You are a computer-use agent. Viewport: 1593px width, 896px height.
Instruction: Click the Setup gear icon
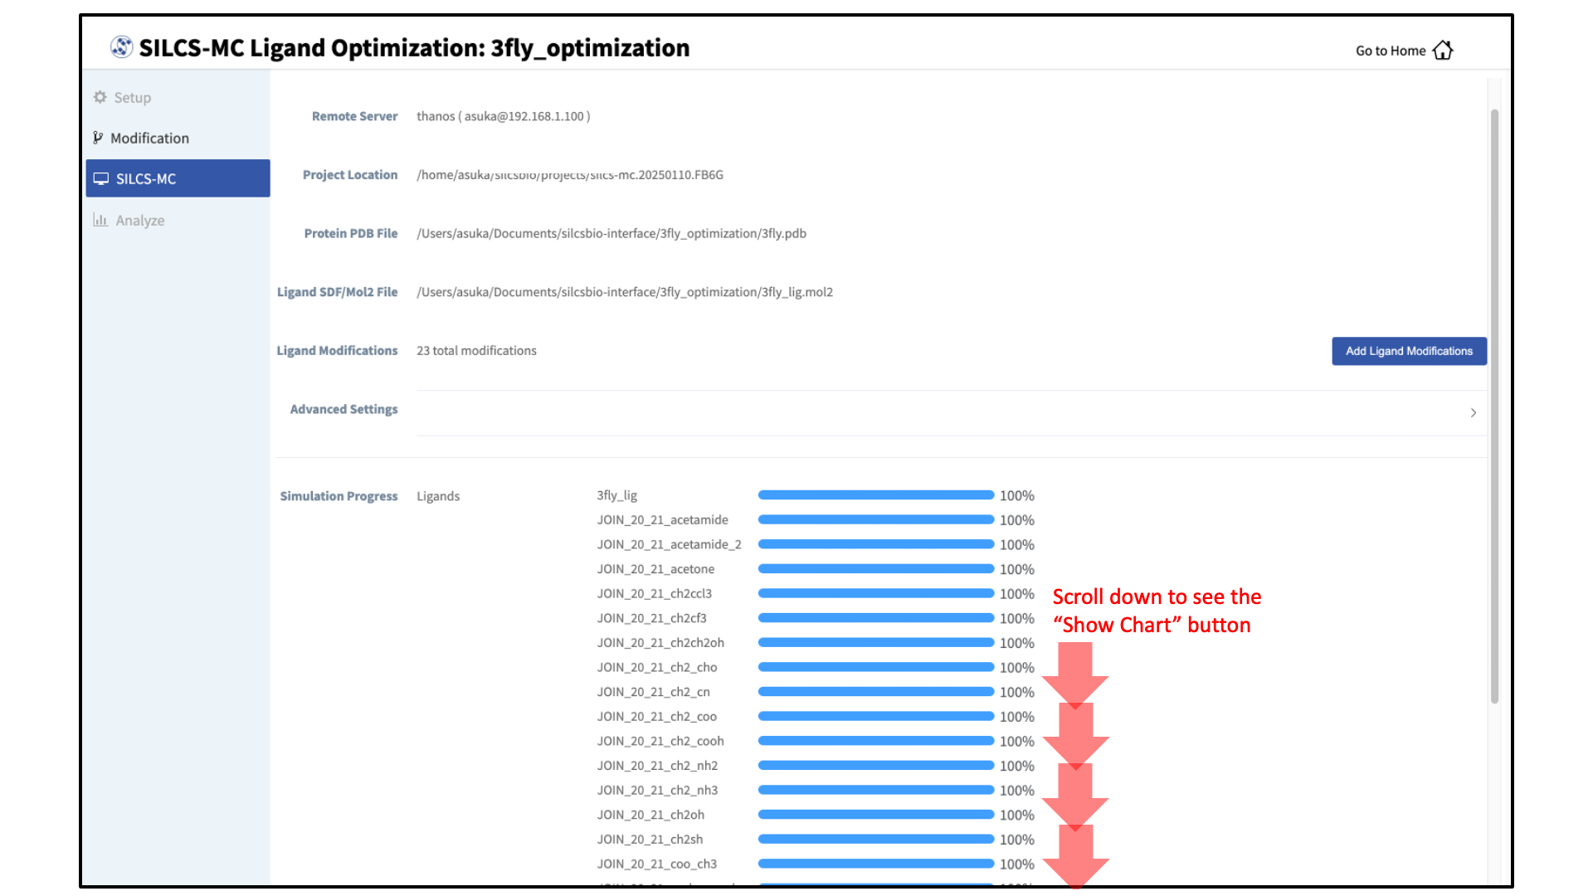(x=100, y=97)
